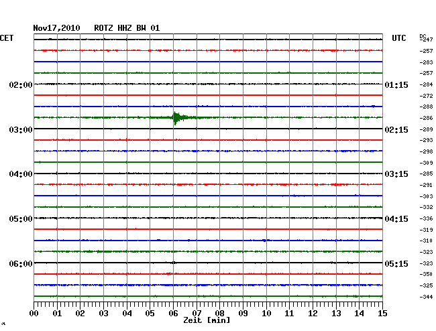Click the 04 minute axis label
The height and width of the screenshot is (331, 436).
pos(127,314)
